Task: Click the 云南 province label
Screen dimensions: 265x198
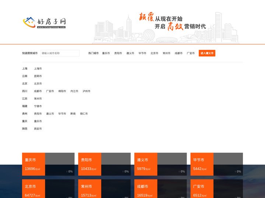Action: (x=25, y=76)
